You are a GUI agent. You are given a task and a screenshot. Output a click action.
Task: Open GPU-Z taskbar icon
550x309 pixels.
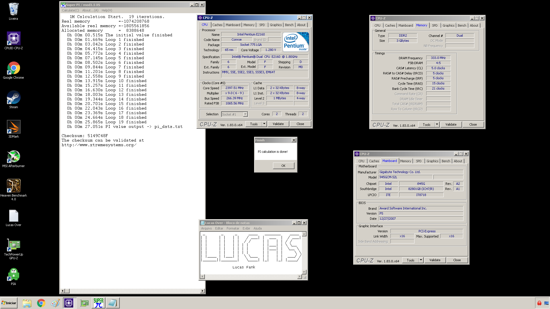pos(84,303)
